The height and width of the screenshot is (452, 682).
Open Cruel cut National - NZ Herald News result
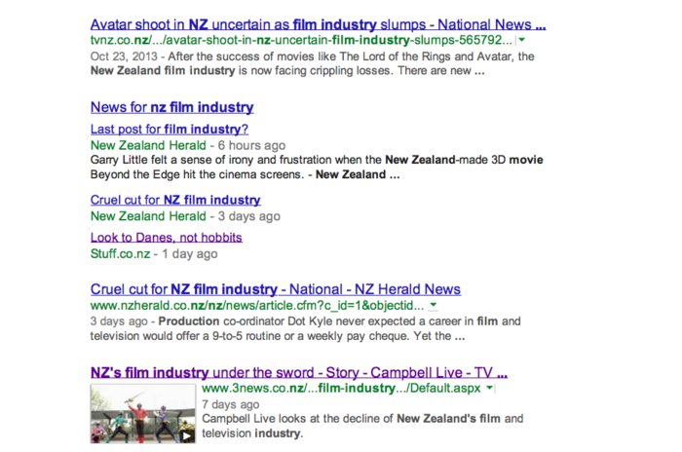[x=276, y=289]
